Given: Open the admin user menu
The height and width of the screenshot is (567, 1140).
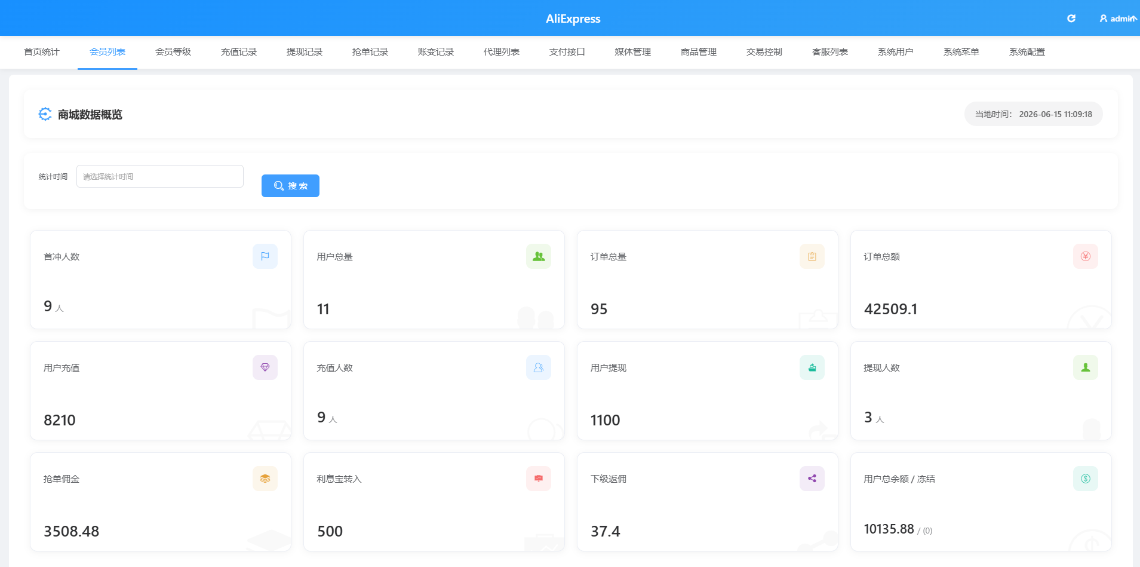Looking at the screenshot, I should coord(1118,19).
